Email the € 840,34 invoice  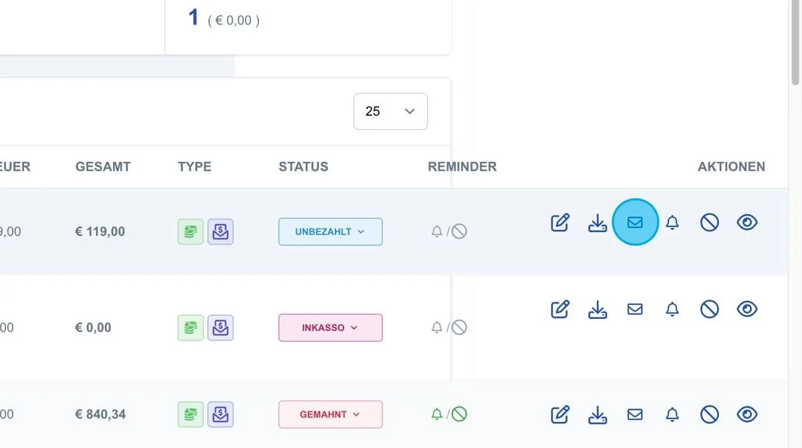(x=635, y=415)
